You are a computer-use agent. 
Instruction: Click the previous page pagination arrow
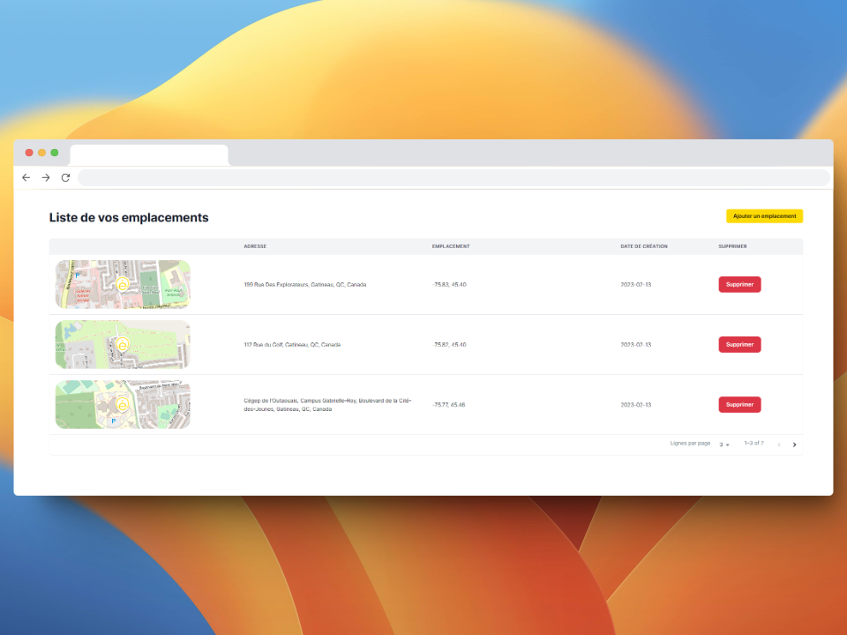[x=778, y=444]
